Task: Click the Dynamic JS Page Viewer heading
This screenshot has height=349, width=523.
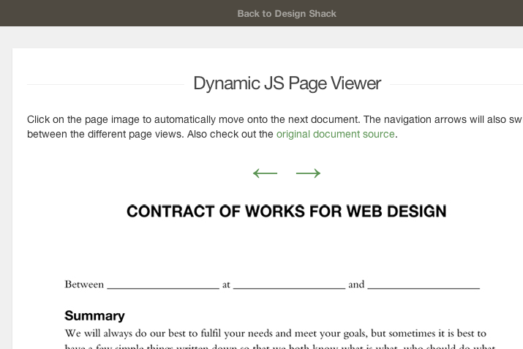Action: (x=287, y=83)
